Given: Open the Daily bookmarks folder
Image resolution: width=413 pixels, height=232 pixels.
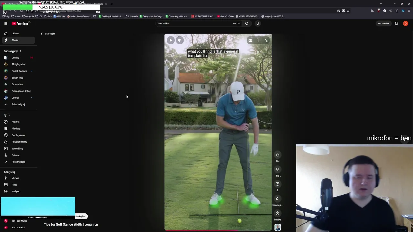Looking at the screenshot, I should (x=6, y=16).
